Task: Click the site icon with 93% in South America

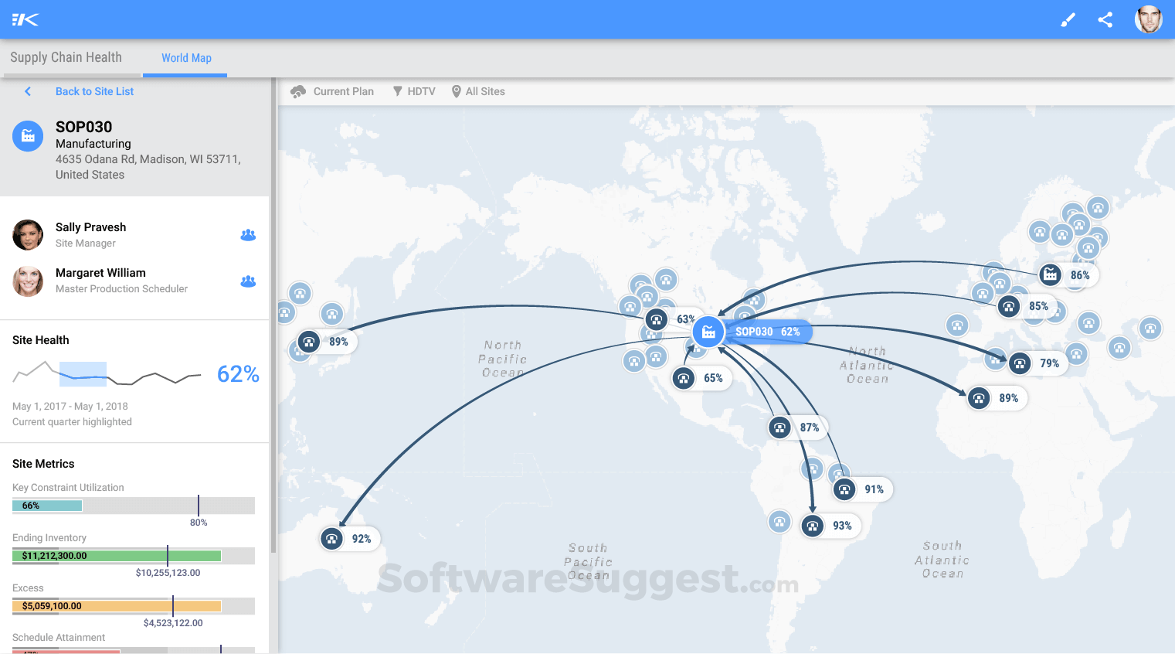Action: tap(812, 526)
